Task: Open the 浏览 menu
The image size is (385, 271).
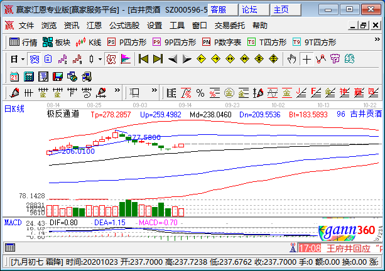Action: [x=48, y=26]
